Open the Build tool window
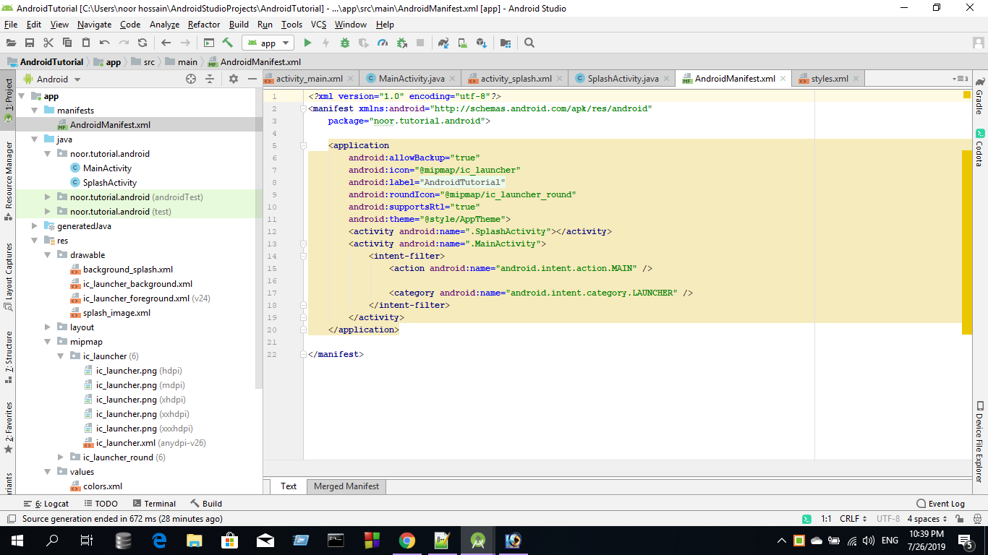The width and height of the screenshot is (988, 555). click(207, 504)
